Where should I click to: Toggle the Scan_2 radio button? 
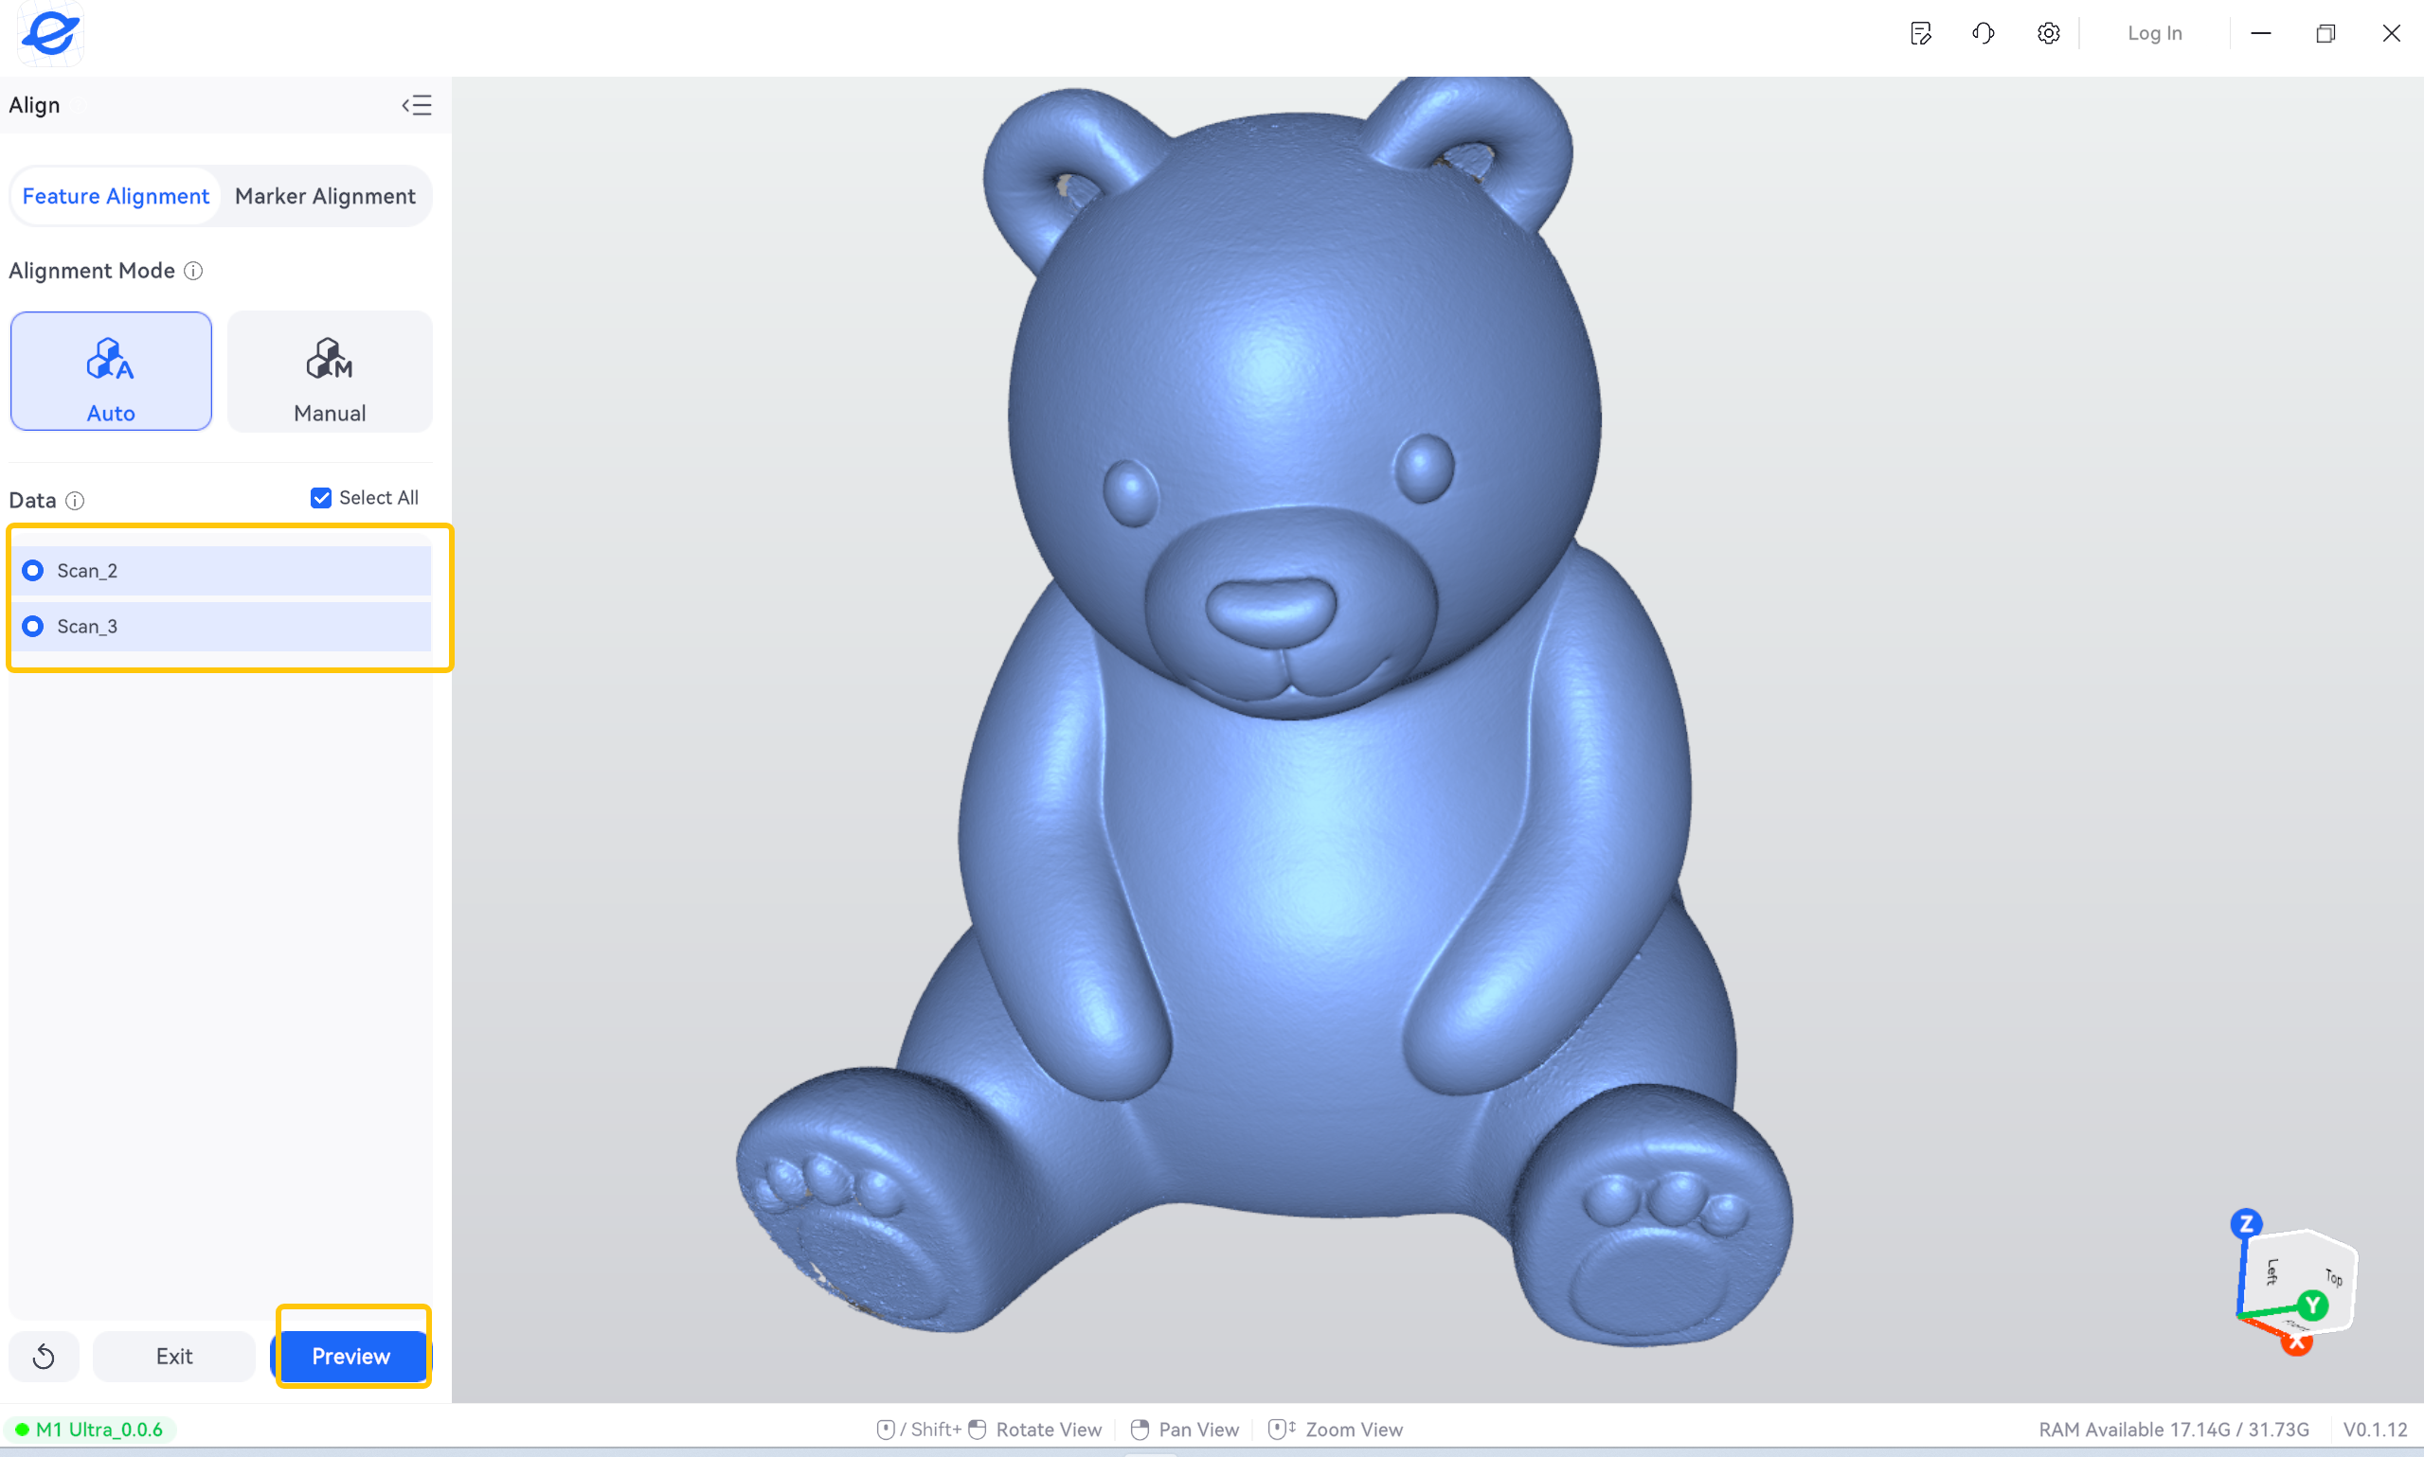pos(32,571)
